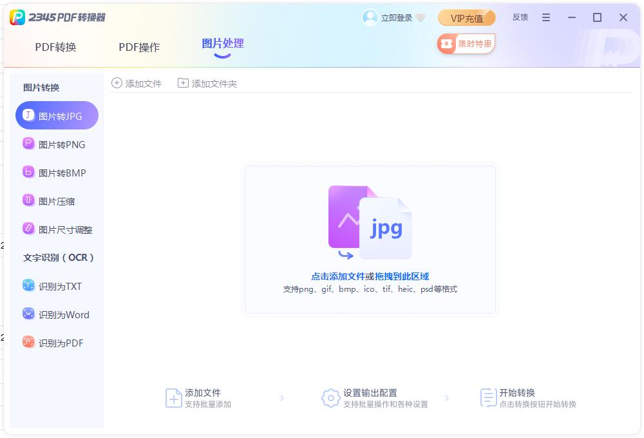644x438 pixels.
Task: Open the 图片转BMP conversion tool
Action: pyautogui.click(x=57, y=172)
